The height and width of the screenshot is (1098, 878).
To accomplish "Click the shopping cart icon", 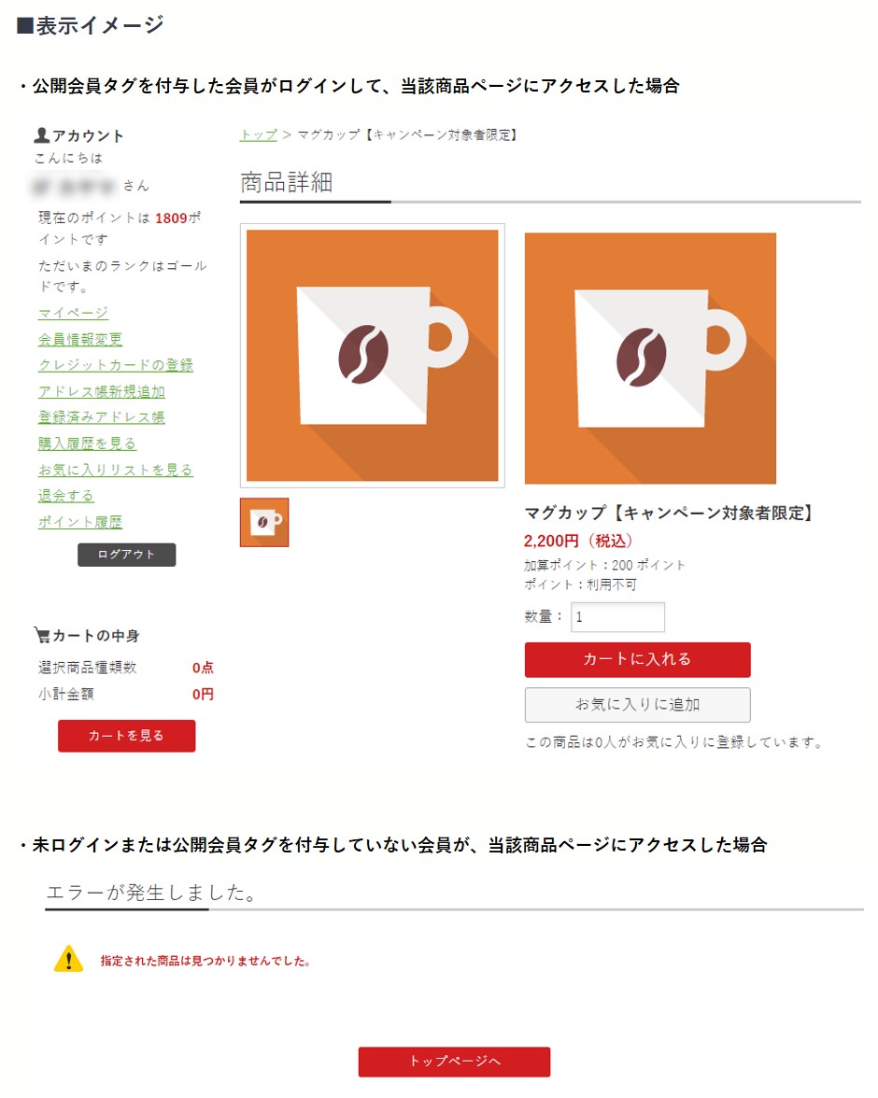I will coord(42,635).
